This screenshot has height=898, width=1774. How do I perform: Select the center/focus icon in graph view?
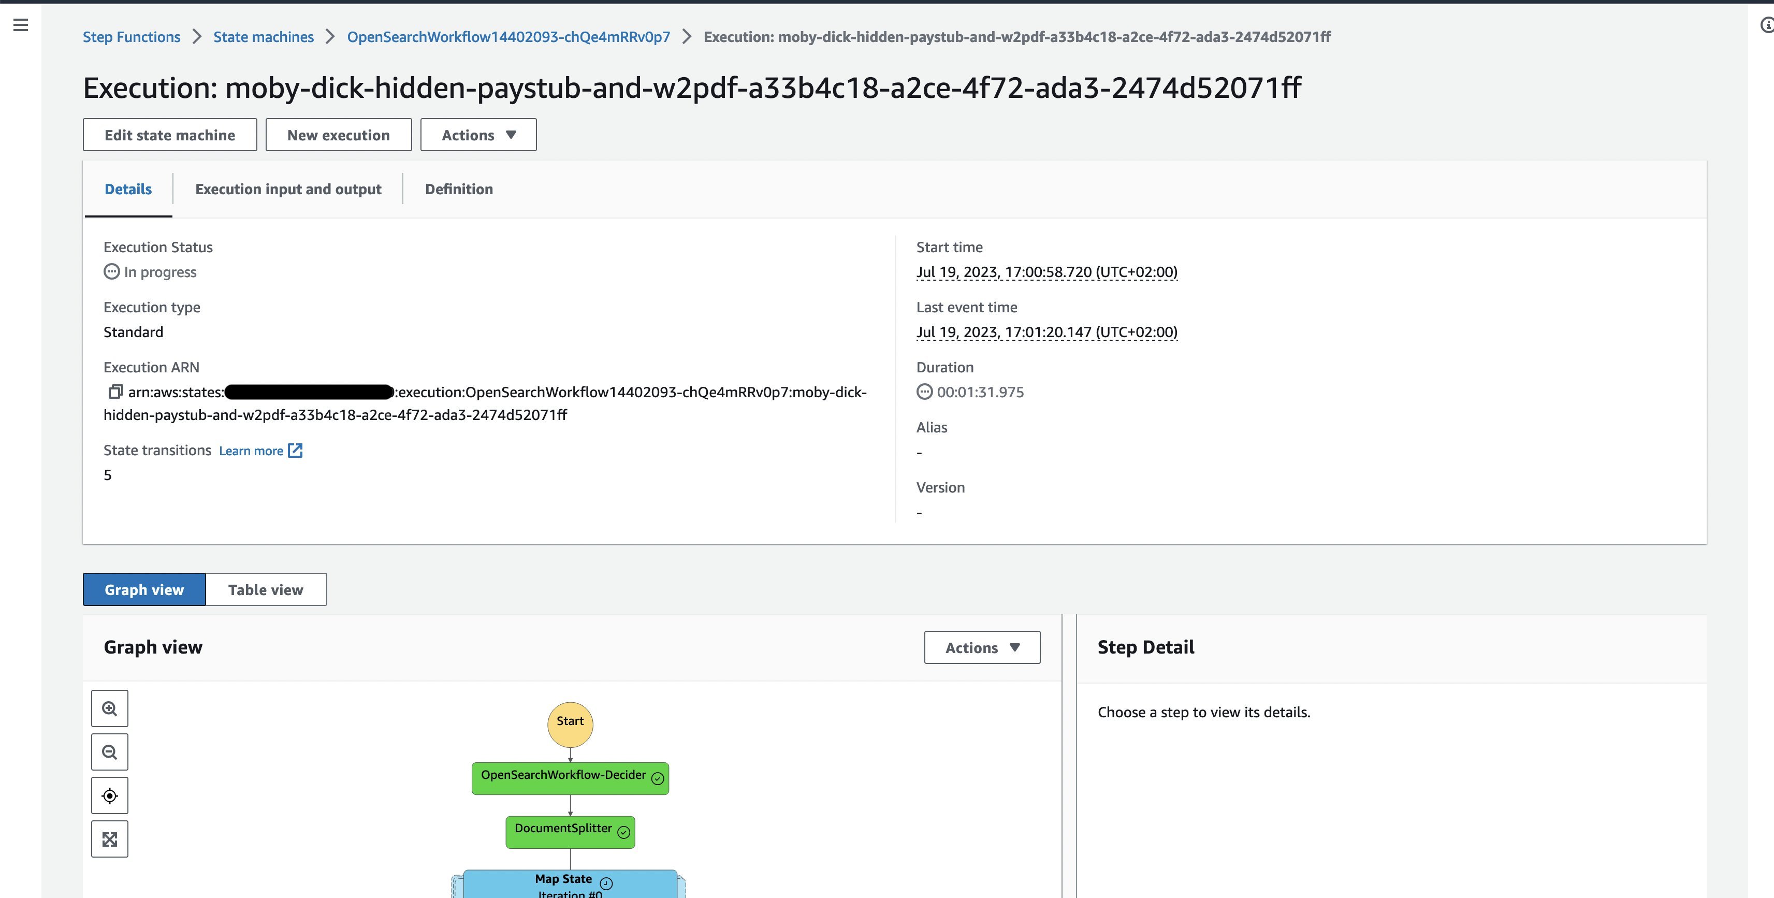[109, 795]
